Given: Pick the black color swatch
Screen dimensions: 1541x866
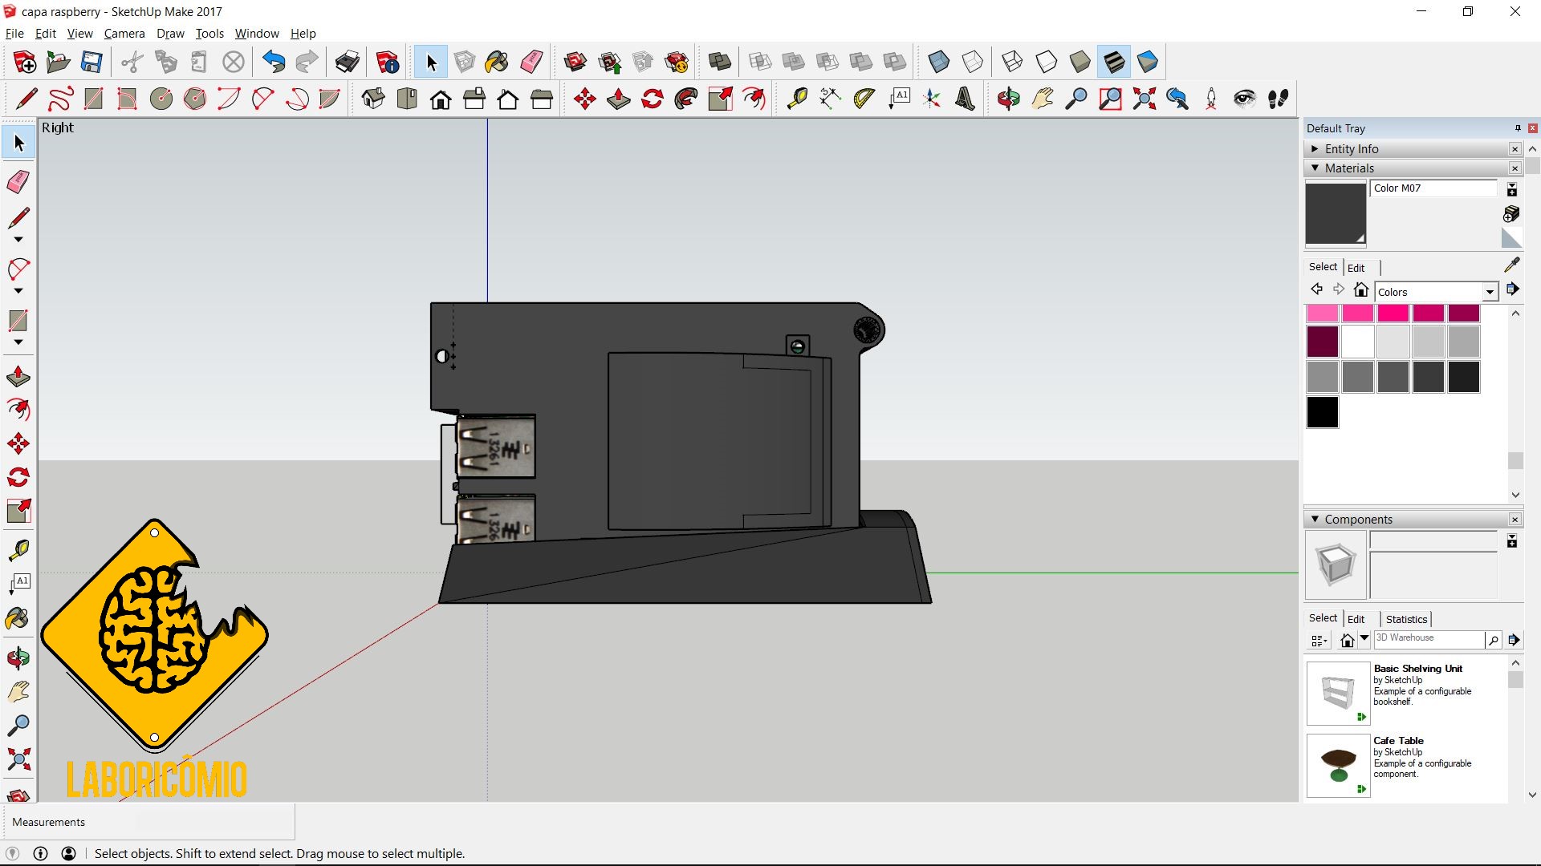Looking at the screenshot, I should tap(1322, 412).
